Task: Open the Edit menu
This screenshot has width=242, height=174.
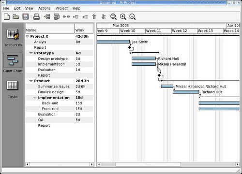Action: (x=17, y=8)
